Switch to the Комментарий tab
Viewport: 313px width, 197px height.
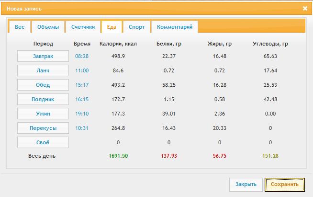(x=175, y=27)
